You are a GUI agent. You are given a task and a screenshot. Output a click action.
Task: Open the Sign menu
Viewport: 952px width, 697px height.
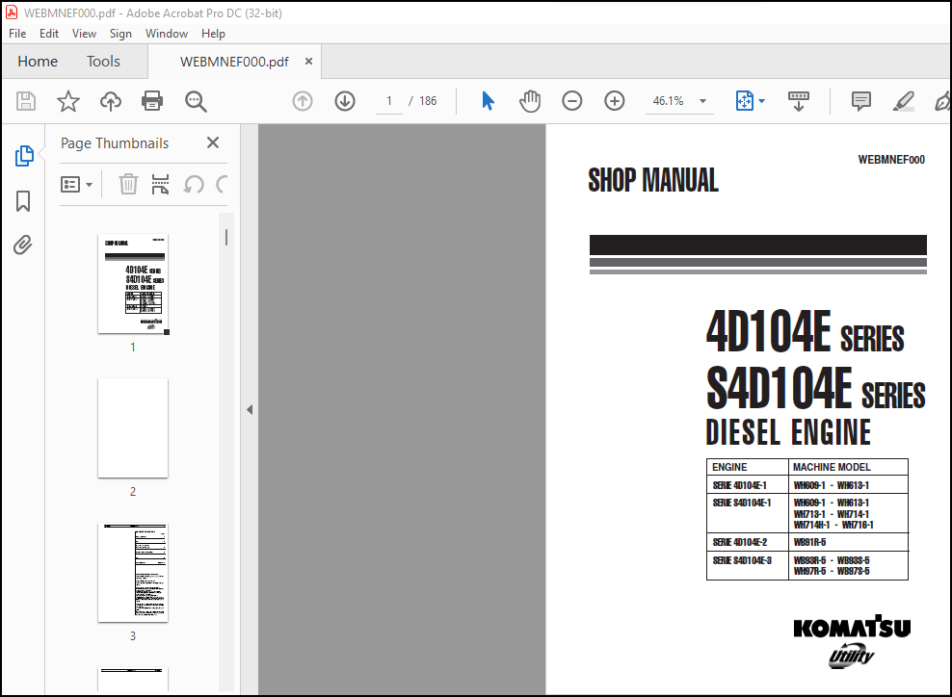point(120,34)
